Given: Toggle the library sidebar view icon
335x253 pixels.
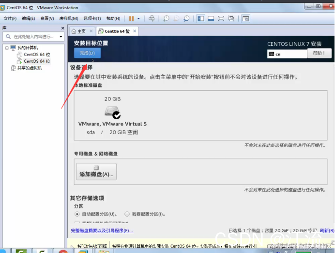Looking at the screenshot, I should (x=200, y=18).
